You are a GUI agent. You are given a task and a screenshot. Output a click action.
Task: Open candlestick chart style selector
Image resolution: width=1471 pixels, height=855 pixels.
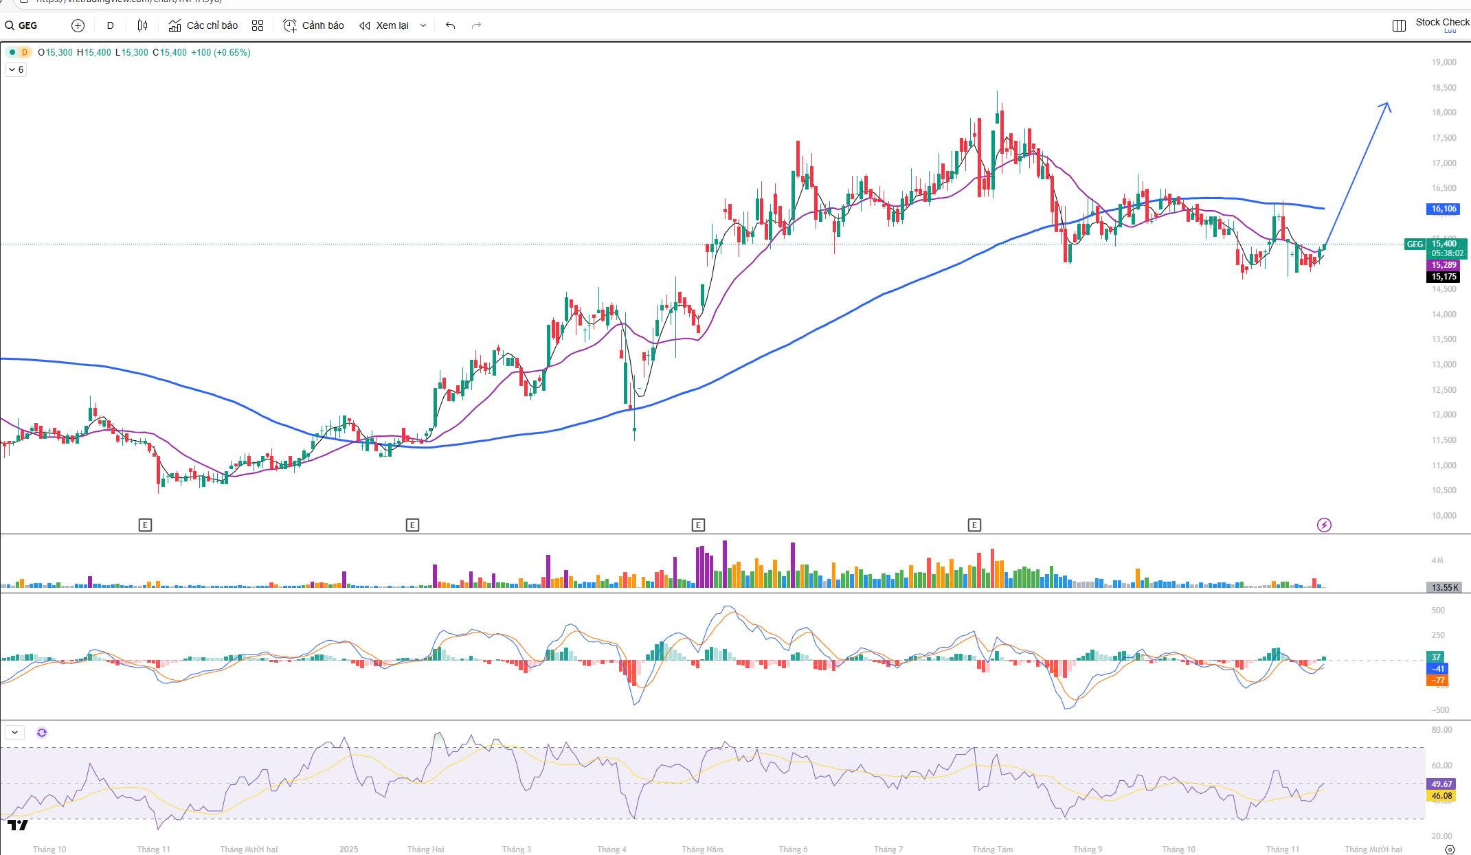(x=142, y=25)
